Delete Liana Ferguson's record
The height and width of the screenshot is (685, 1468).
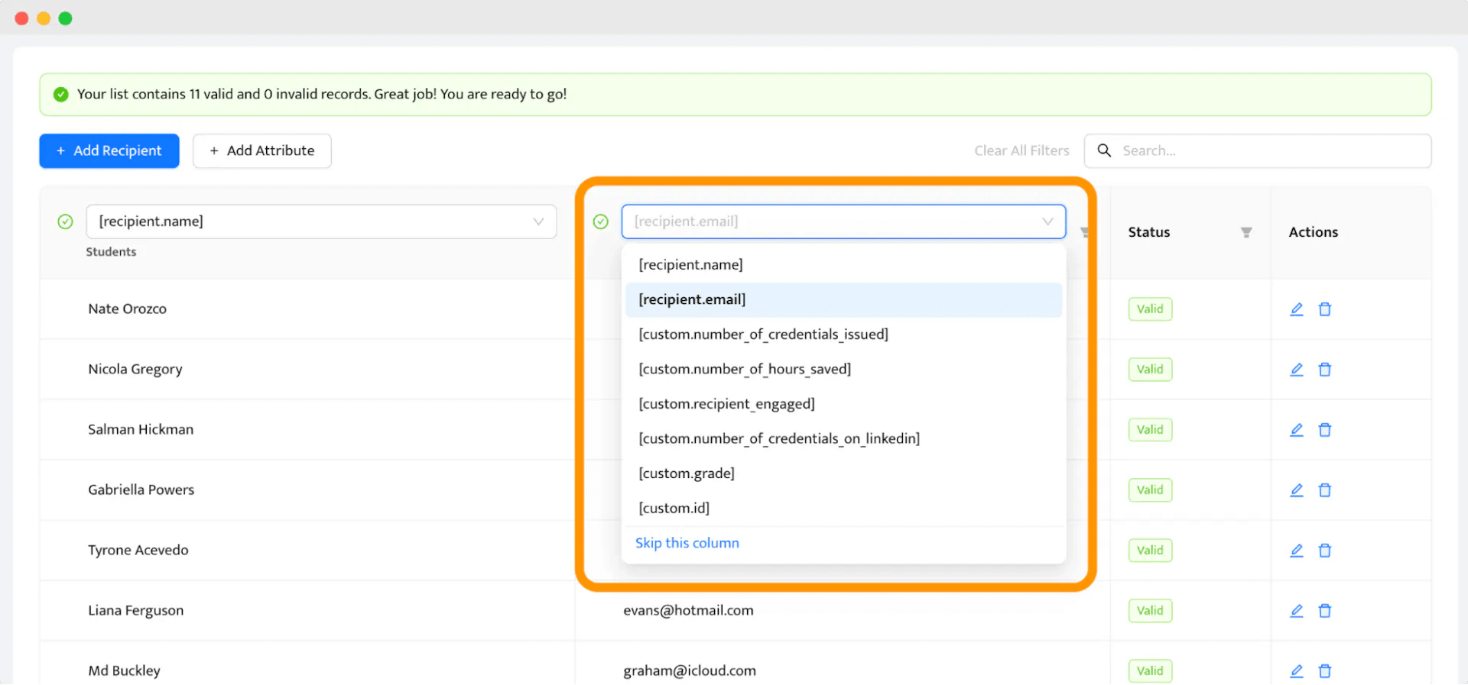coord(1325,611)
